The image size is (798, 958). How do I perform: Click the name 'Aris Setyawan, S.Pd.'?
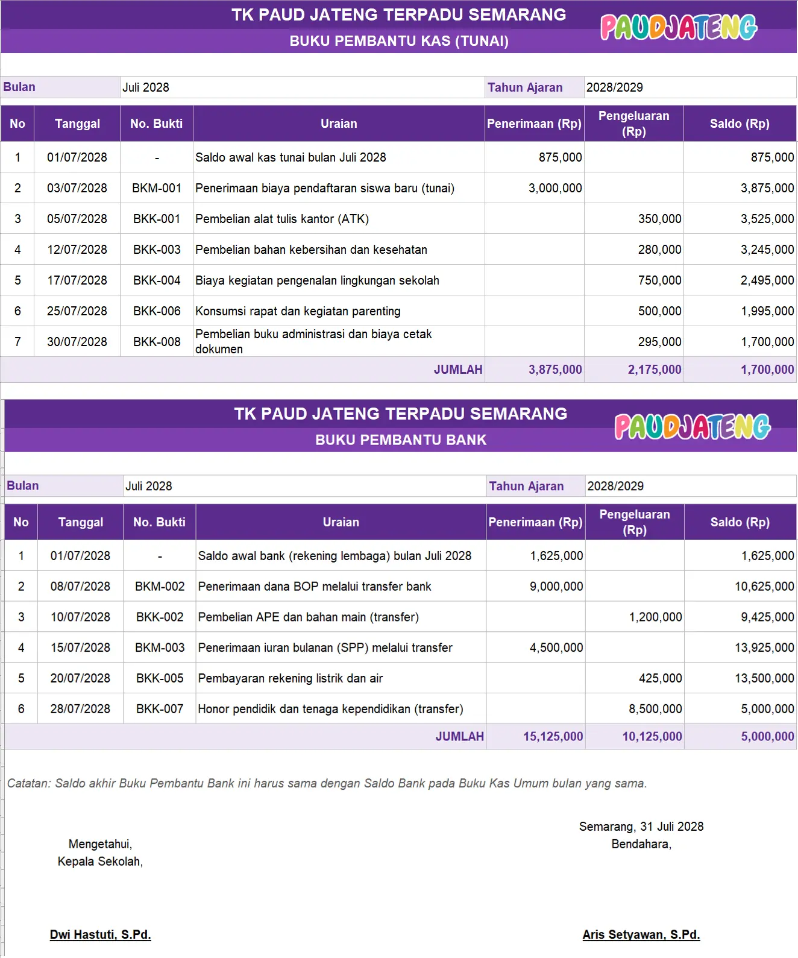[x=641, y=935]
